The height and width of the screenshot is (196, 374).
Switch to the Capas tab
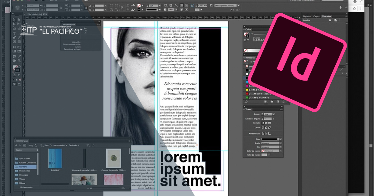316,16
